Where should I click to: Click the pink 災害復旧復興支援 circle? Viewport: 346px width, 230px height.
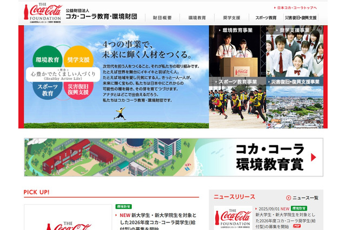[78, 90]
